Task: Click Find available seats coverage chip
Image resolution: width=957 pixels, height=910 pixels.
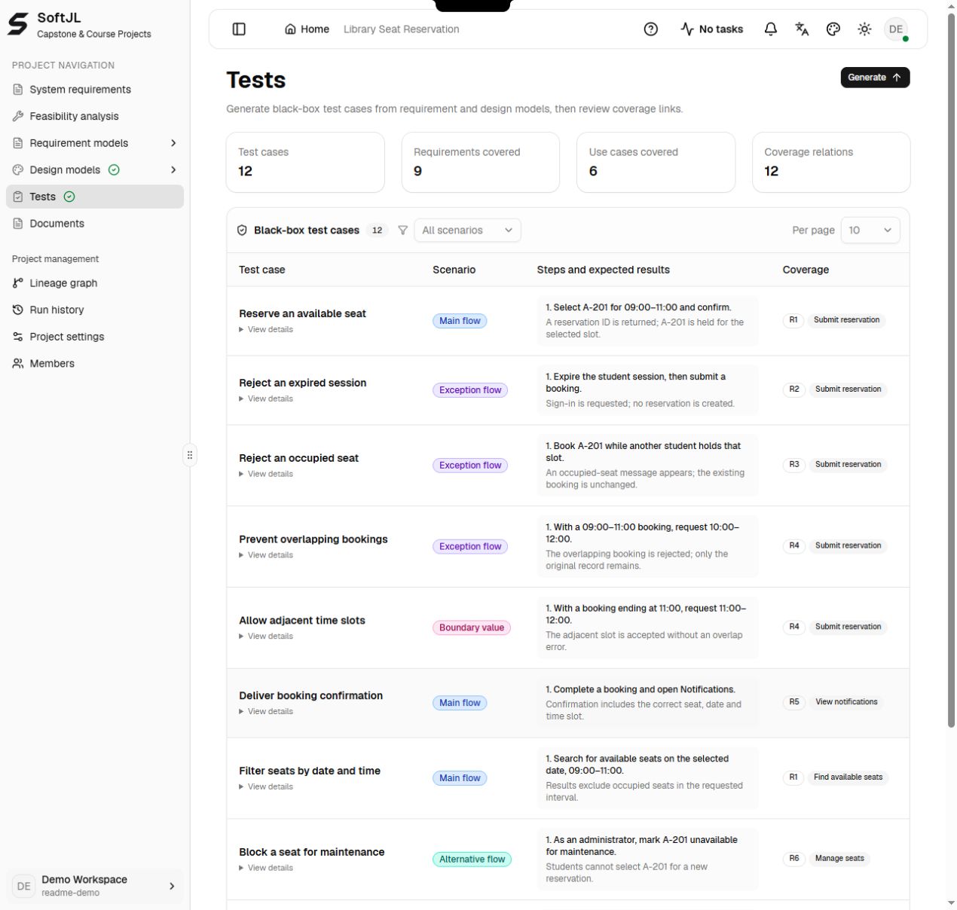Action: 848,777
